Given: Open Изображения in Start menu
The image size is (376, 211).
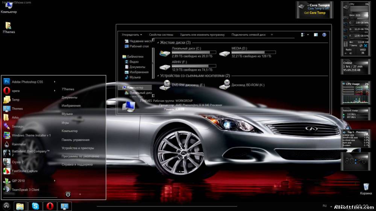Looking at the screenshot, I should pyautogui.click(x=71, y=105).
